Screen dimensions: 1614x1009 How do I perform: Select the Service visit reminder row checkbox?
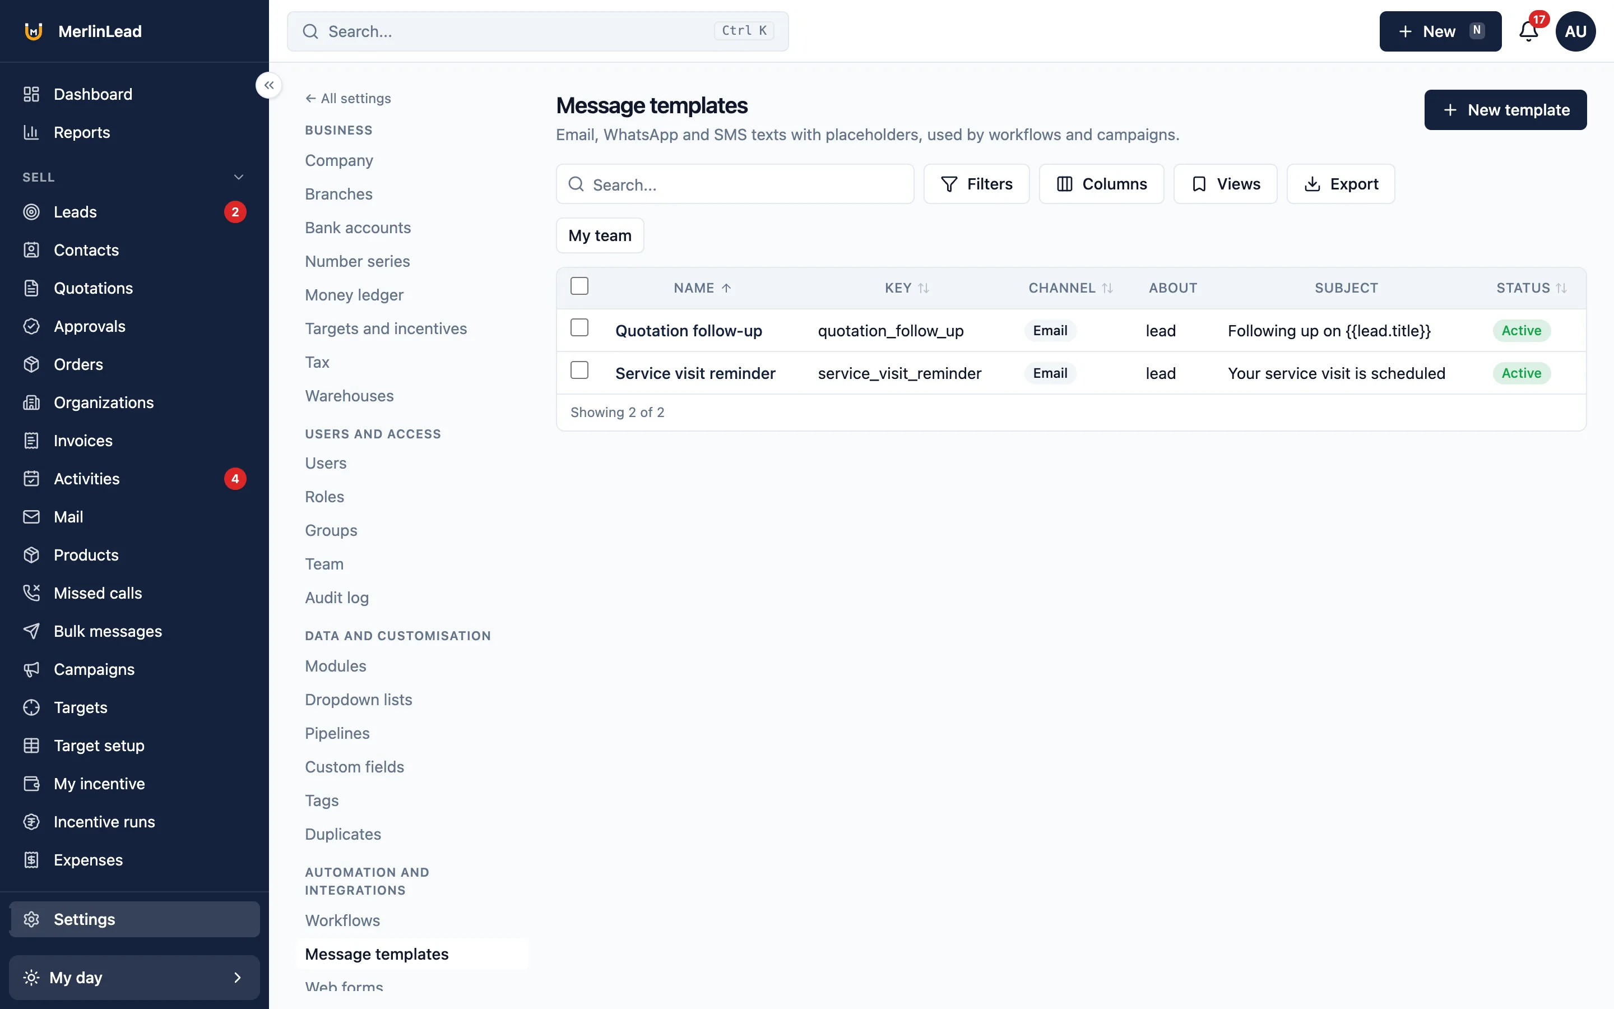tap(579, 371)
